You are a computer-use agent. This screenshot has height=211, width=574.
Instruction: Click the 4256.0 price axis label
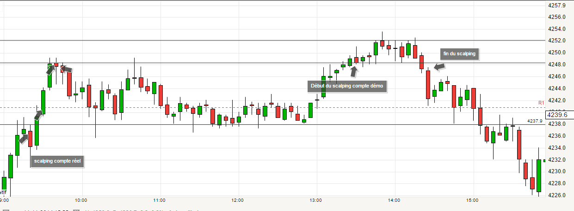[557, 17]
